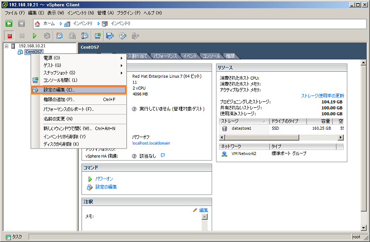
Task: Click the reset VM toolbar icon
Action: coord(47,36)
